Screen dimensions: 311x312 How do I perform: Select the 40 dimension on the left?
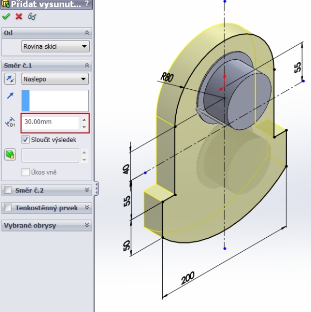coord(126,169)
